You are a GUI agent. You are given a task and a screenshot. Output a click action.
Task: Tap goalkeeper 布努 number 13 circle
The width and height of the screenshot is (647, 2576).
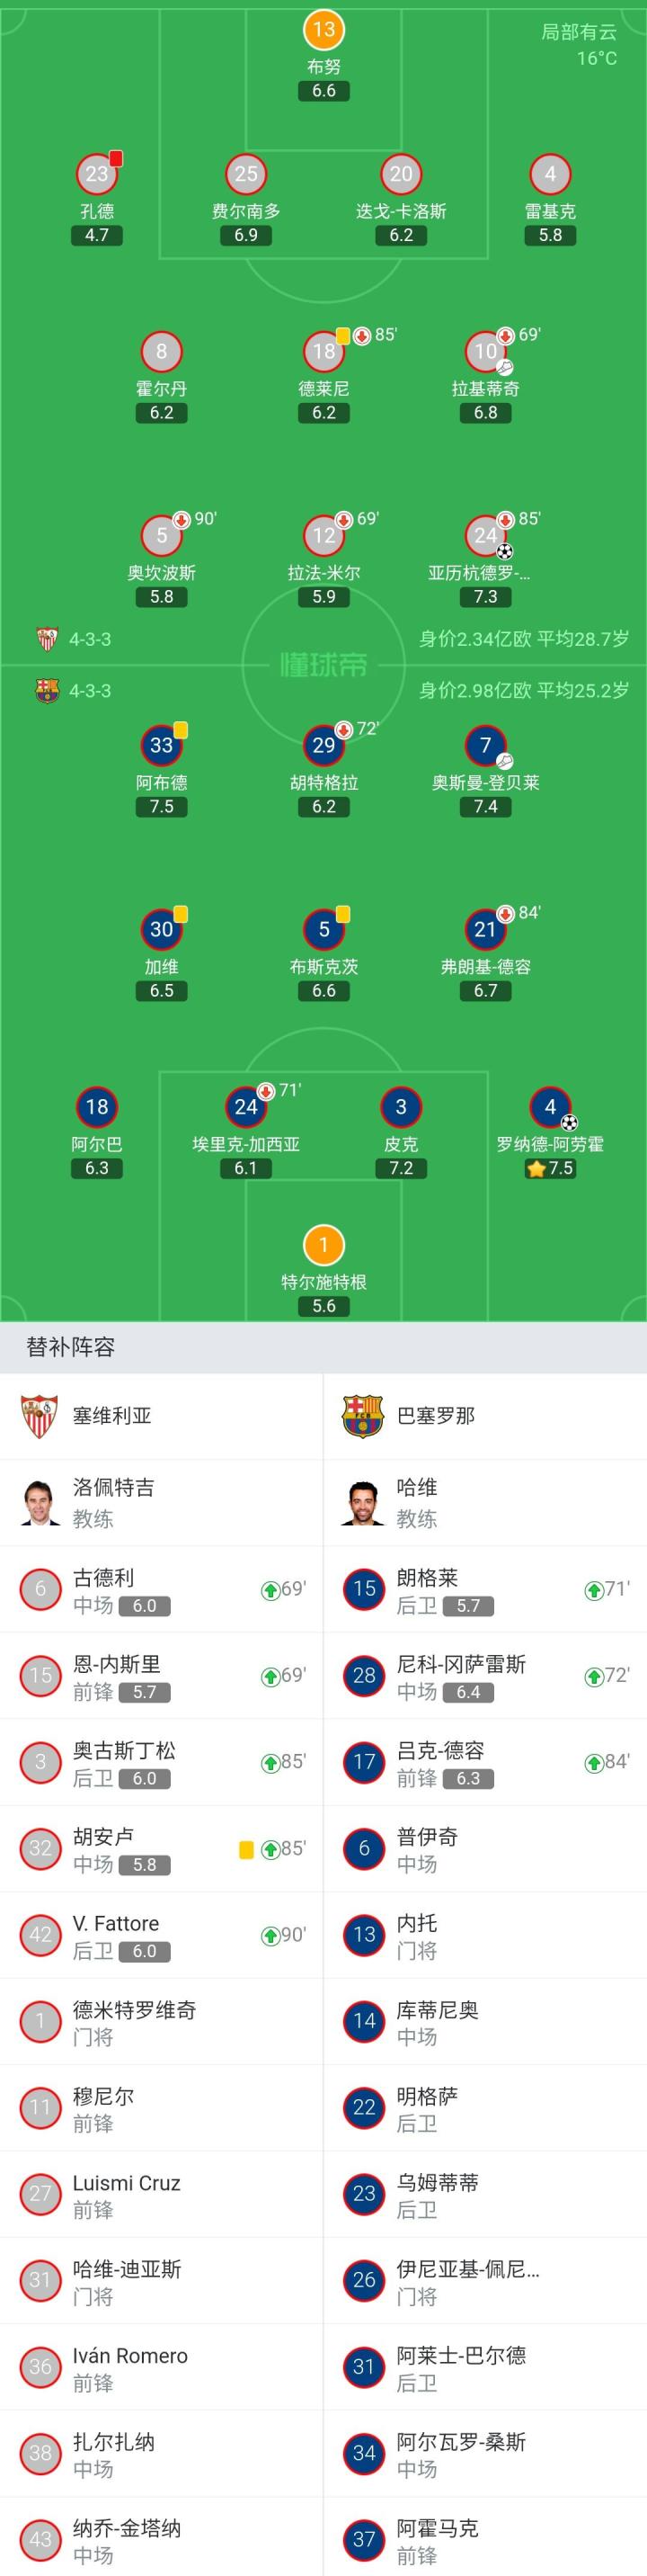323,29
